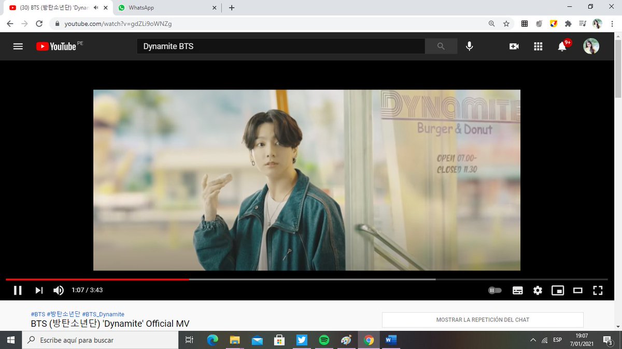The image size is (622, 349).
Task: Open the zoom indicator in address bar
Action: pos(492,24)
